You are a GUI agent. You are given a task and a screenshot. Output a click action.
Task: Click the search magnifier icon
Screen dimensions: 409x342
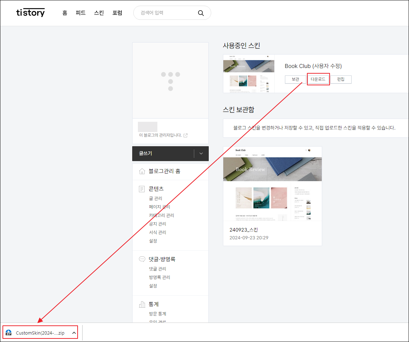coord(201,13)
